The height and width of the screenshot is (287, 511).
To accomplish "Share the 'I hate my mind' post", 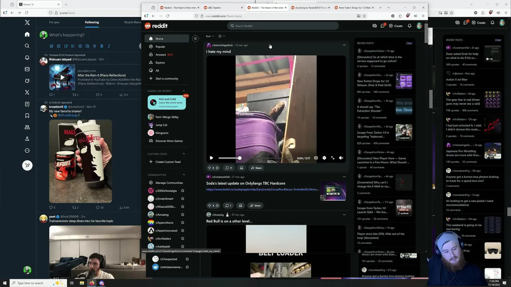I will [x=256, y=168].
